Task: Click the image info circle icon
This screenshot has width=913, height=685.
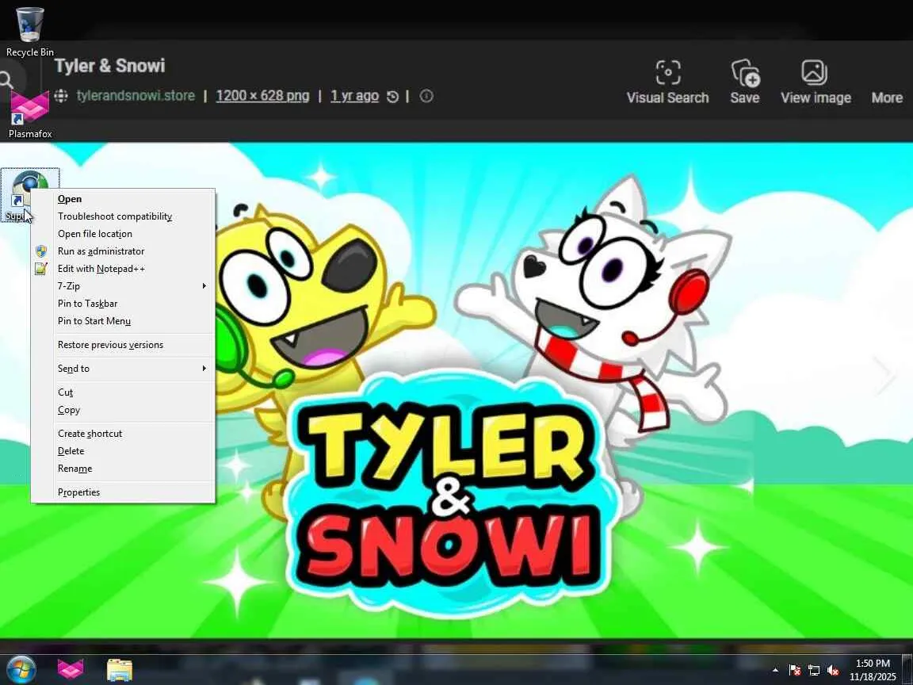Action: 426,95
